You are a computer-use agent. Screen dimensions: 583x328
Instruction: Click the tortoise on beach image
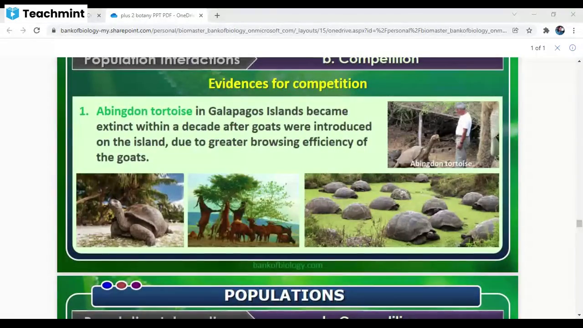pyautogui.click(x=130, y=210)
